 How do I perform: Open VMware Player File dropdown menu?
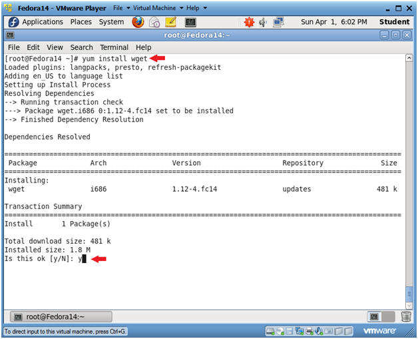tap(121, 8)
